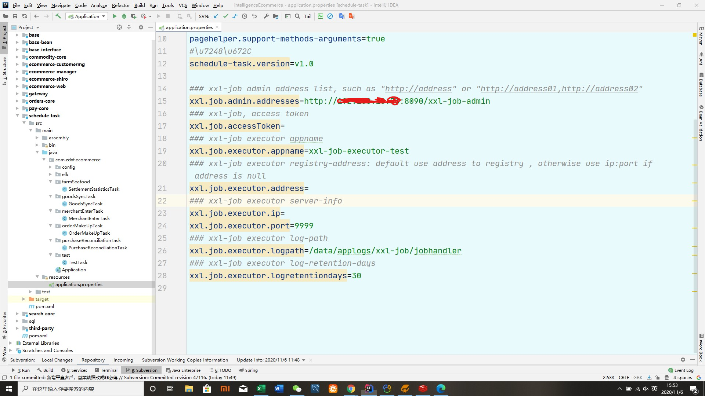Open the Refactor menu

121,5
